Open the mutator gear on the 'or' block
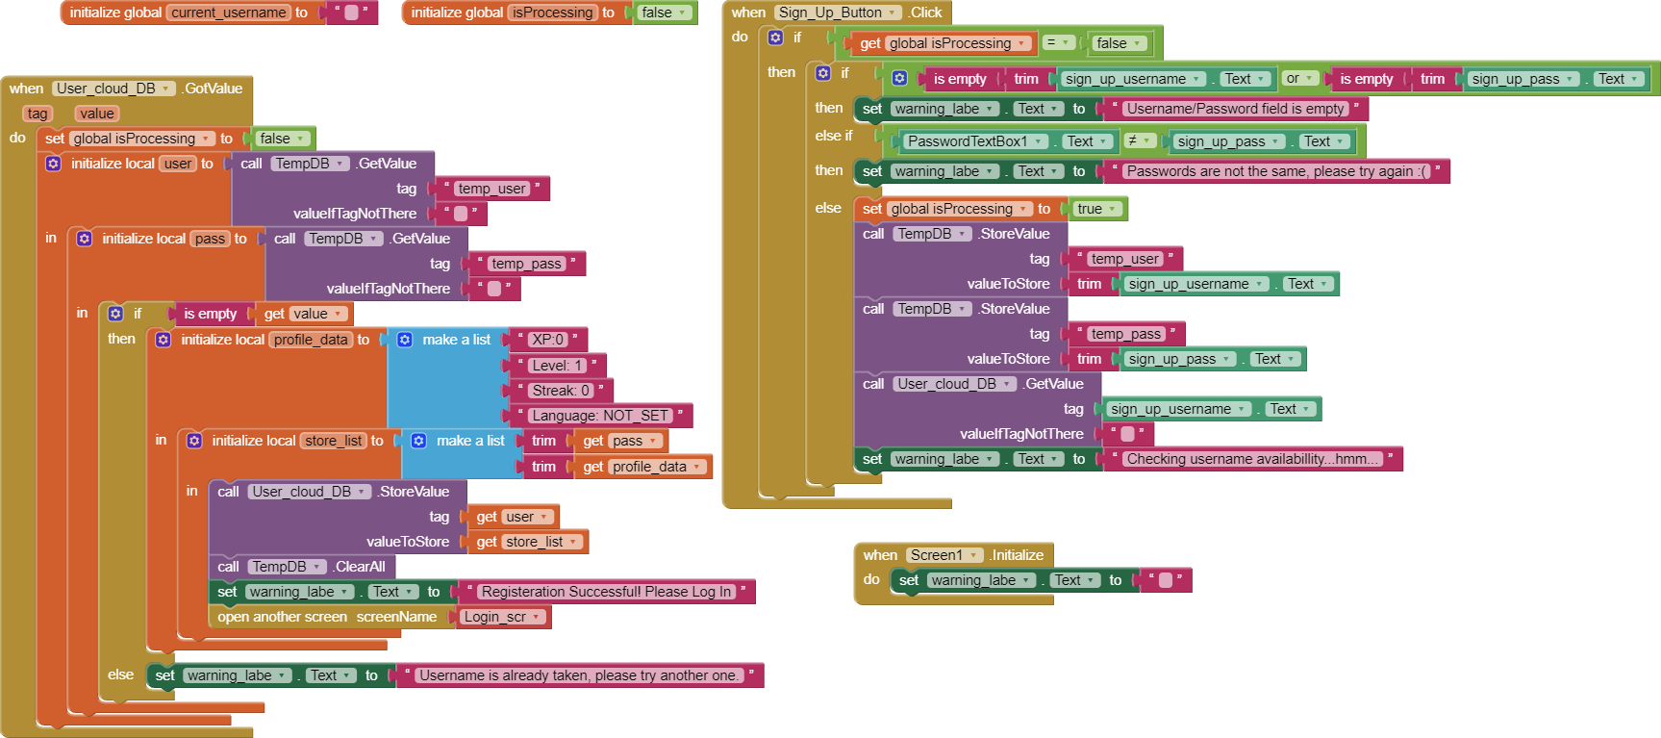The width and height of the screenshot is (1661, 738). pos(899,78)
